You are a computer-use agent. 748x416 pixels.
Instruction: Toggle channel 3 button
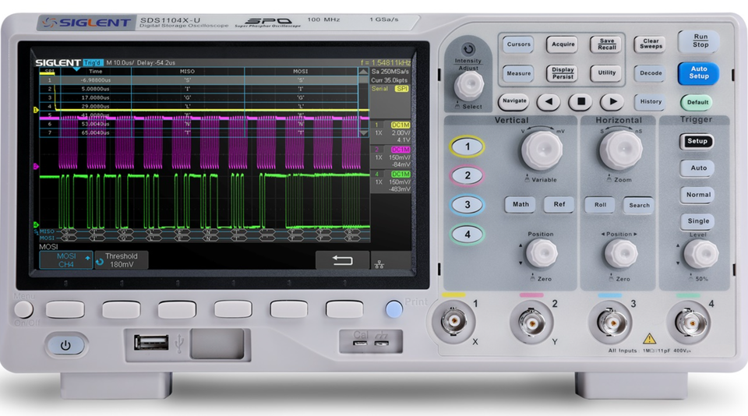[467, 205]
